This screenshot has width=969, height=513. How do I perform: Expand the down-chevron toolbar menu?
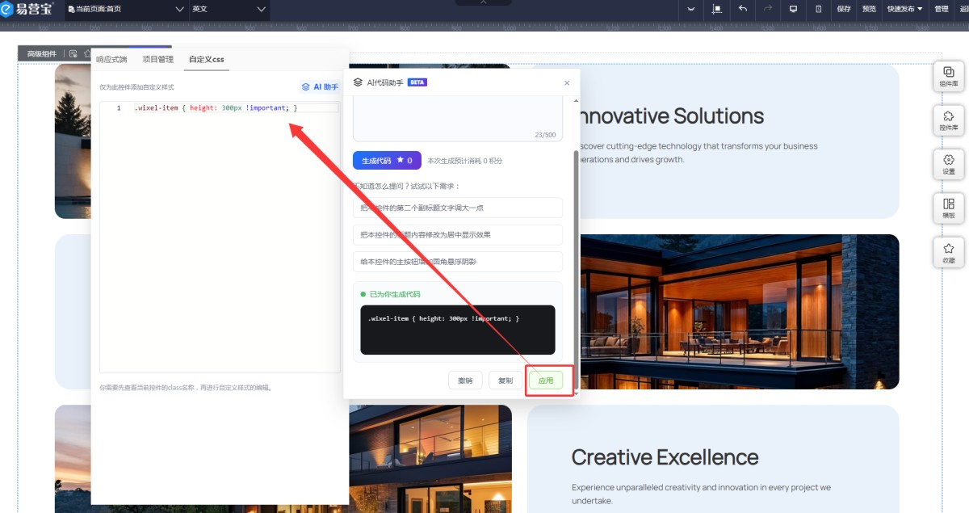point(691,9)
